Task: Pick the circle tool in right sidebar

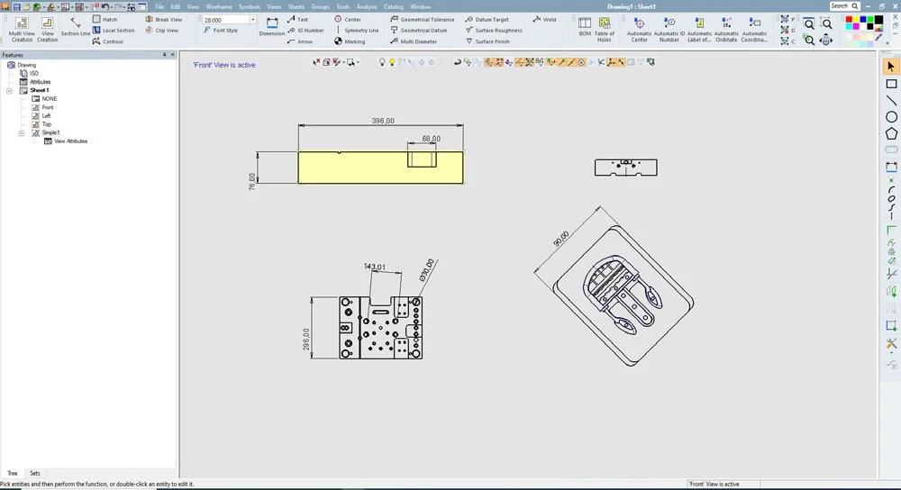Action: (891, 116)
